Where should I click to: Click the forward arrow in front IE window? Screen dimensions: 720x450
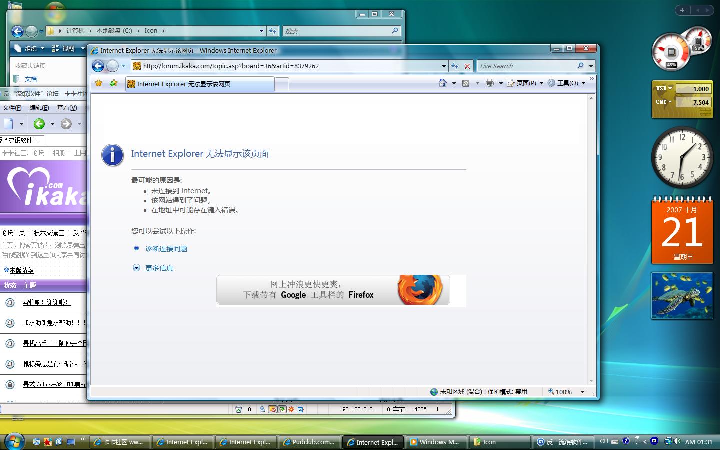(113, 66)
